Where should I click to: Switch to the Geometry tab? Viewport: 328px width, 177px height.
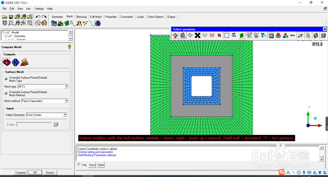(57, 17)
